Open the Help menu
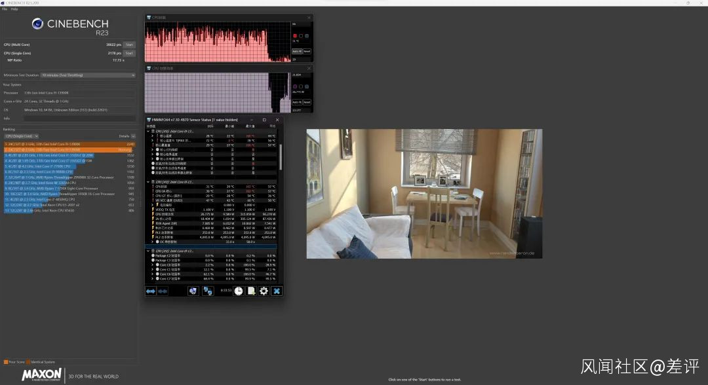The width and height of the screenshot is (708, 385). click(14, 9)
